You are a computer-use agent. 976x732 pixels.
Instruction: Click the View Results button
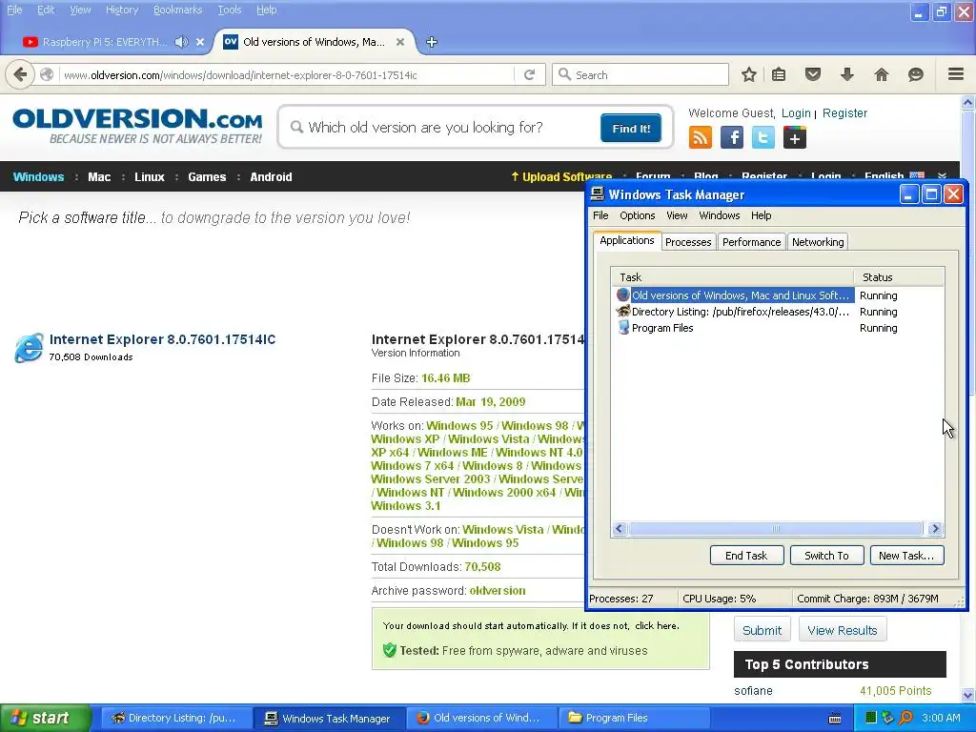843,630
